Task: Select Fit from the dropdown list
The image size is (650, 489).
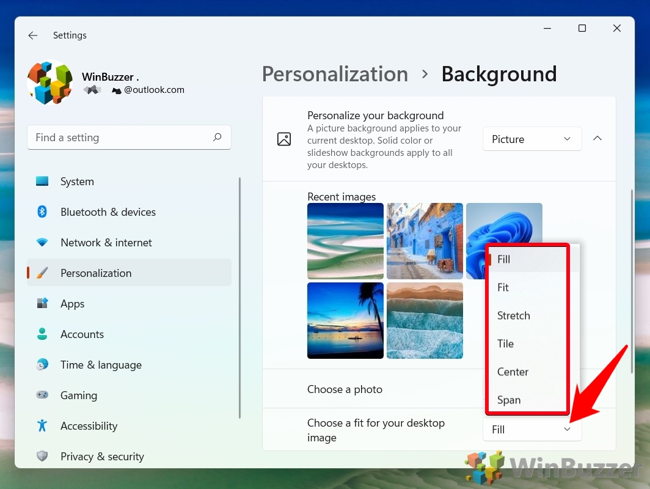Action: point(503,287)
